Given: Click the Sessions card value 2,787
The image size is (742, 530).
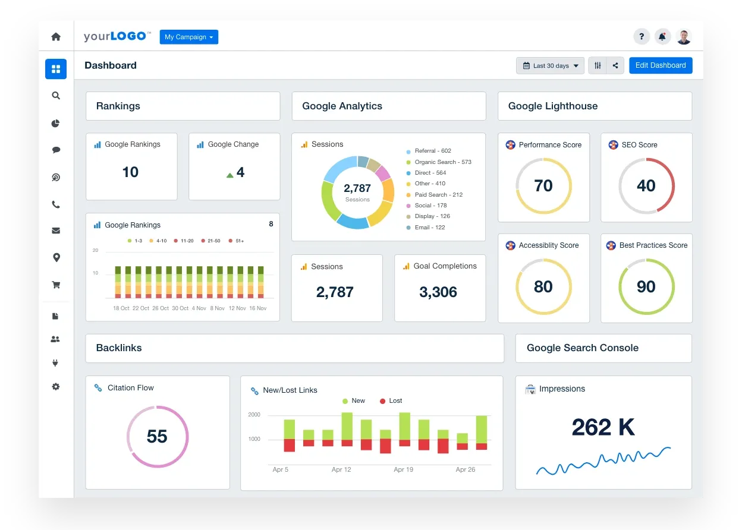Looking at the screenshot, I should pos(335,292).
